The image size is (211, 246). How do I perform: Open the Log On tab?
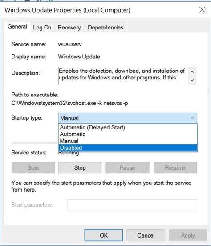coord(42,27)
